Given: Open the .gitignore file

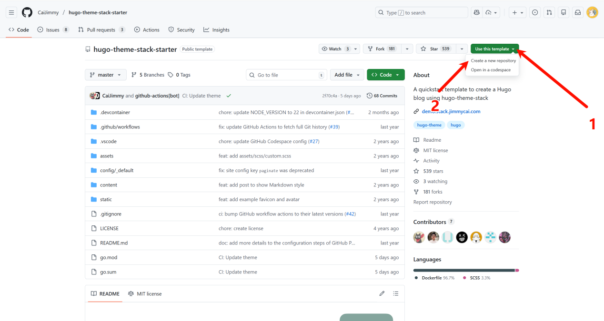Looking at the screenshot, I should point(111,214).
